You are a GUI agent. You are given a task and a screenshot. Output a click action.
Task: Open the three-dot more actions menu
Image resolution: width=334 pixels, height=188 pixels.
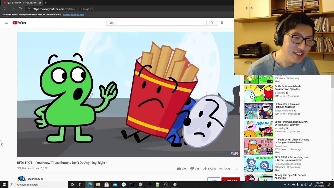(x=236, y=169)
